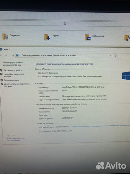This screenshot has width=130, height=174.
Task: Open Диспетчер устройств link
Action: pyautogui.click(x=13, y=70)
